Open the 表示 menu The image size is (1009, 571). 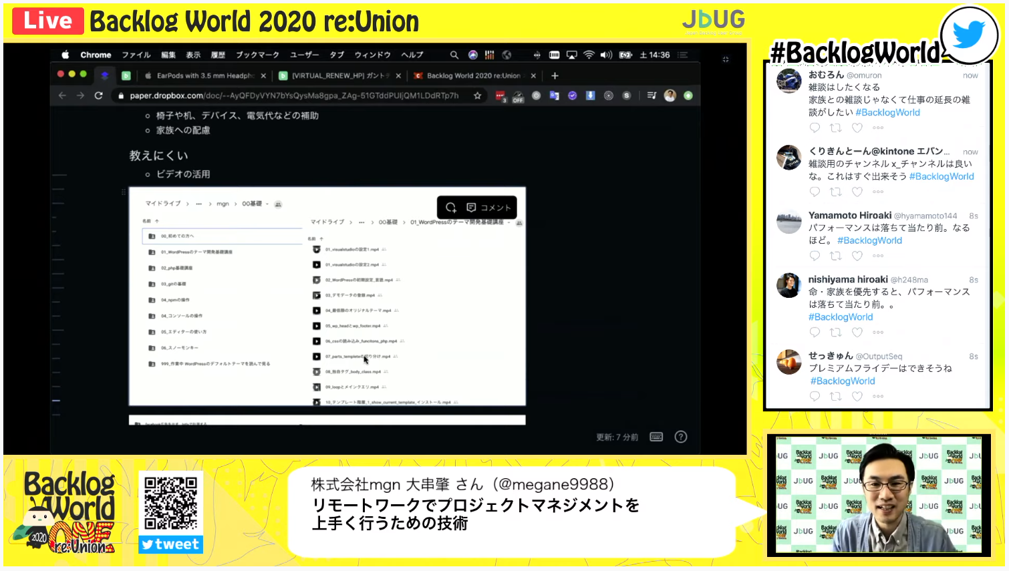click(193, 55)
